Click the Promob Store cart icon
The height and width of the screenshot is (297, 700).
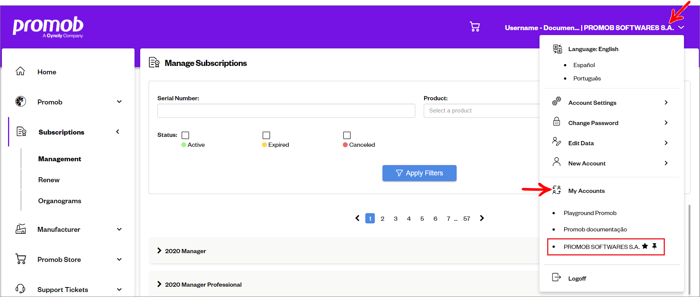pyautogui.click(x=21, y=259)
